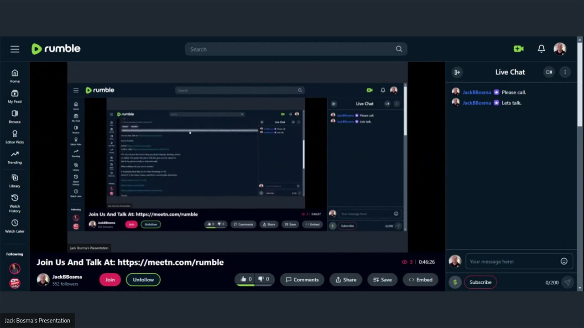This screenshot has height=328, width=584.
Task: Click the live video player area
Action: [237, 157]
